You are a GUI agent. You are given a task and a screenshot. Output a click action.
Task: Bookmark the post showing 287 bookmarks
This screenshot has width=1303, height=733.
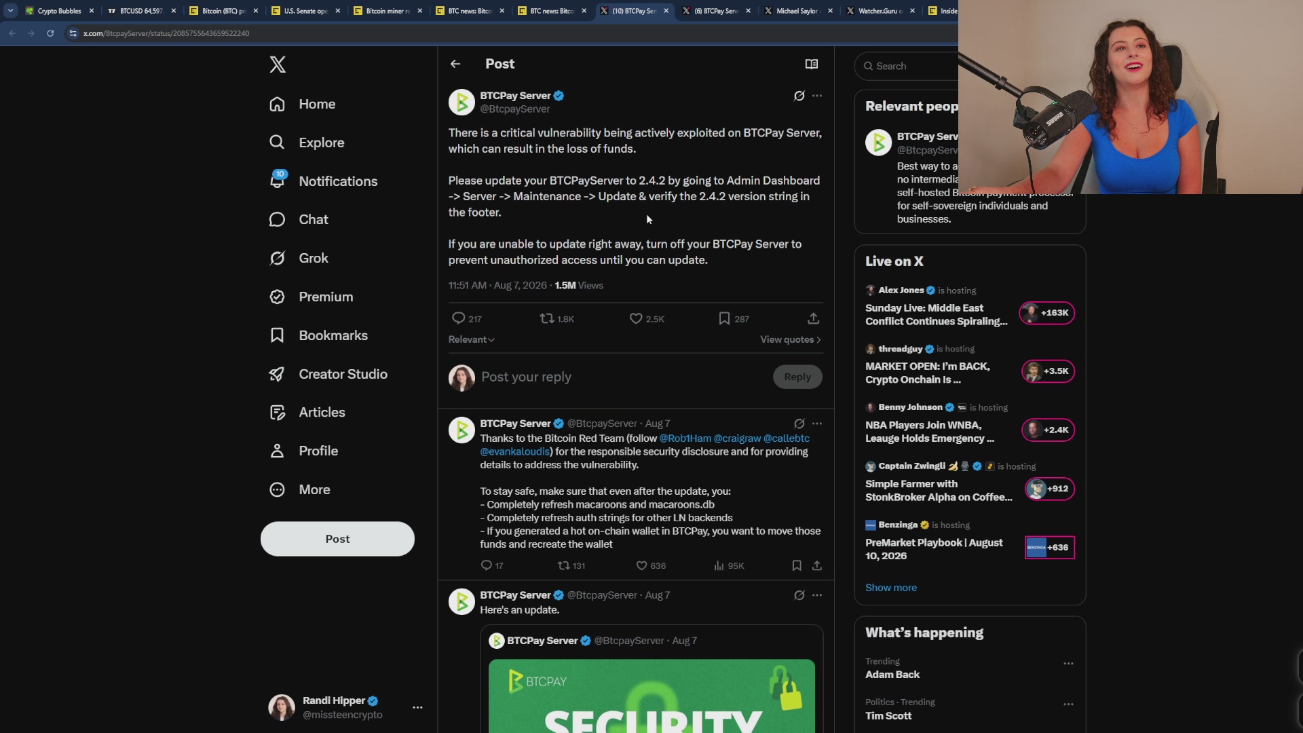pos(734,318)
